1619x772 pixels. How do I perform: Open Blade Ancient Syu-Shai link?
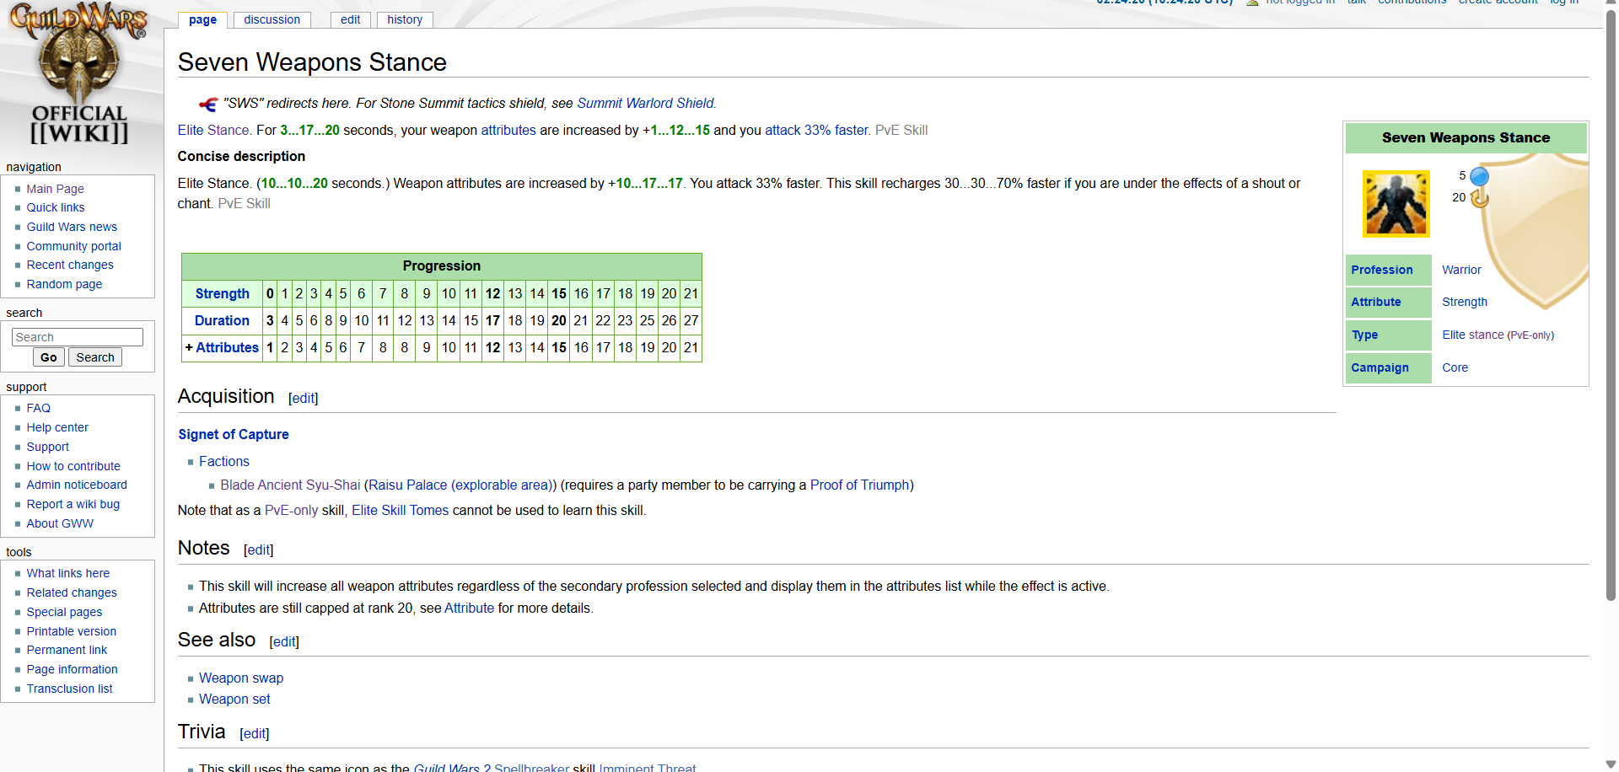290,485
